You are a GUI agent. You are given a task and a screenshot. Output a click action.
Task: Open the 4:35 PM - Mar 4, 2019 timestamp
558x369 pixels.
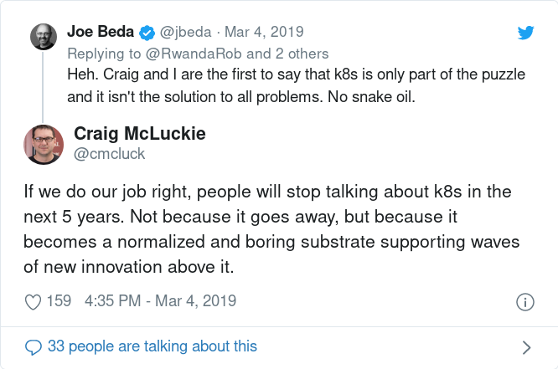click(x=161, y=300)
